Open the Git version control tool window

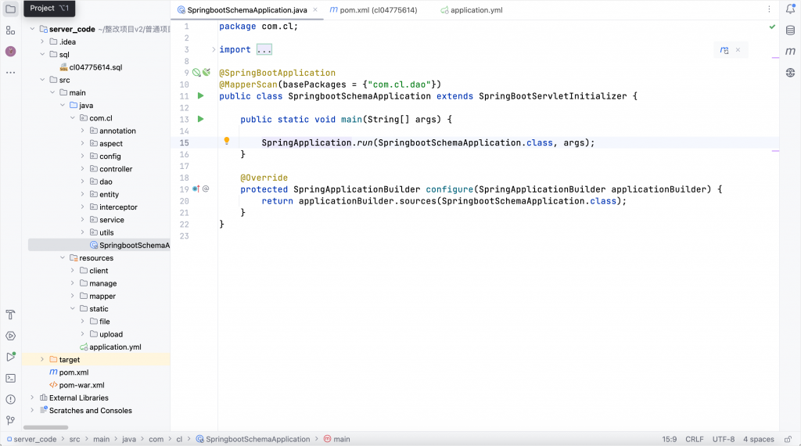click(10, 420)
